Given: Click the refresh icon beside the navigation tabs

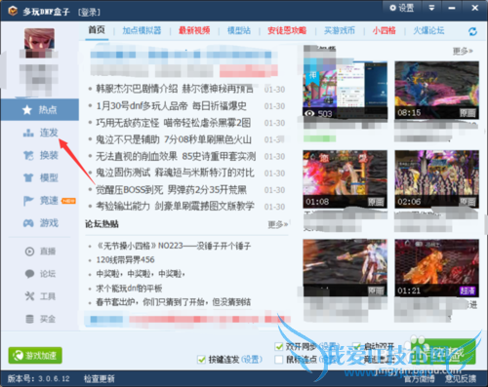Looking at the screenshot, I should point(472,31).
